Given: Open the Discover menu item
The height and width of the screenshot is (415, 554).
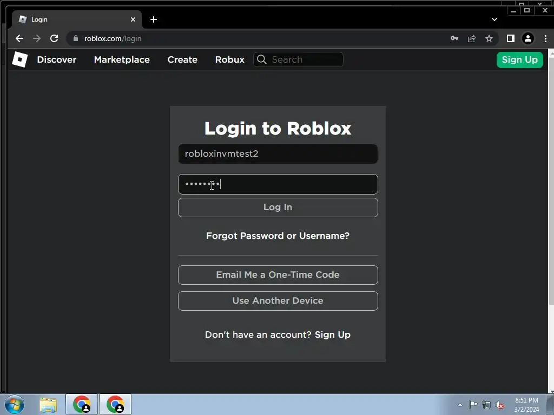Looking at the screenshot, I should click(56, 59).
